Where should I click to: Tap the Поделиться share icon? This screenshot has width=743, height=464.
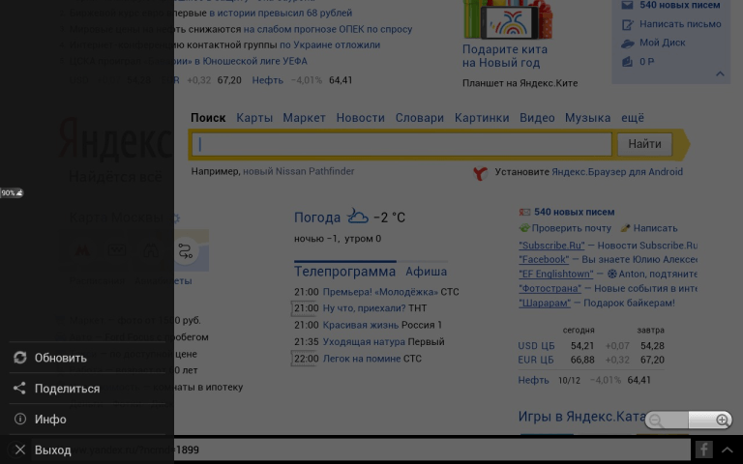[19, 389]
